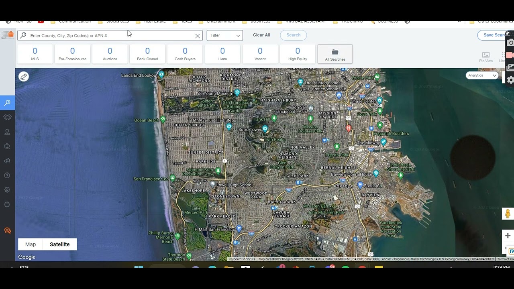Click the Stonestown map label

point(226,196)
